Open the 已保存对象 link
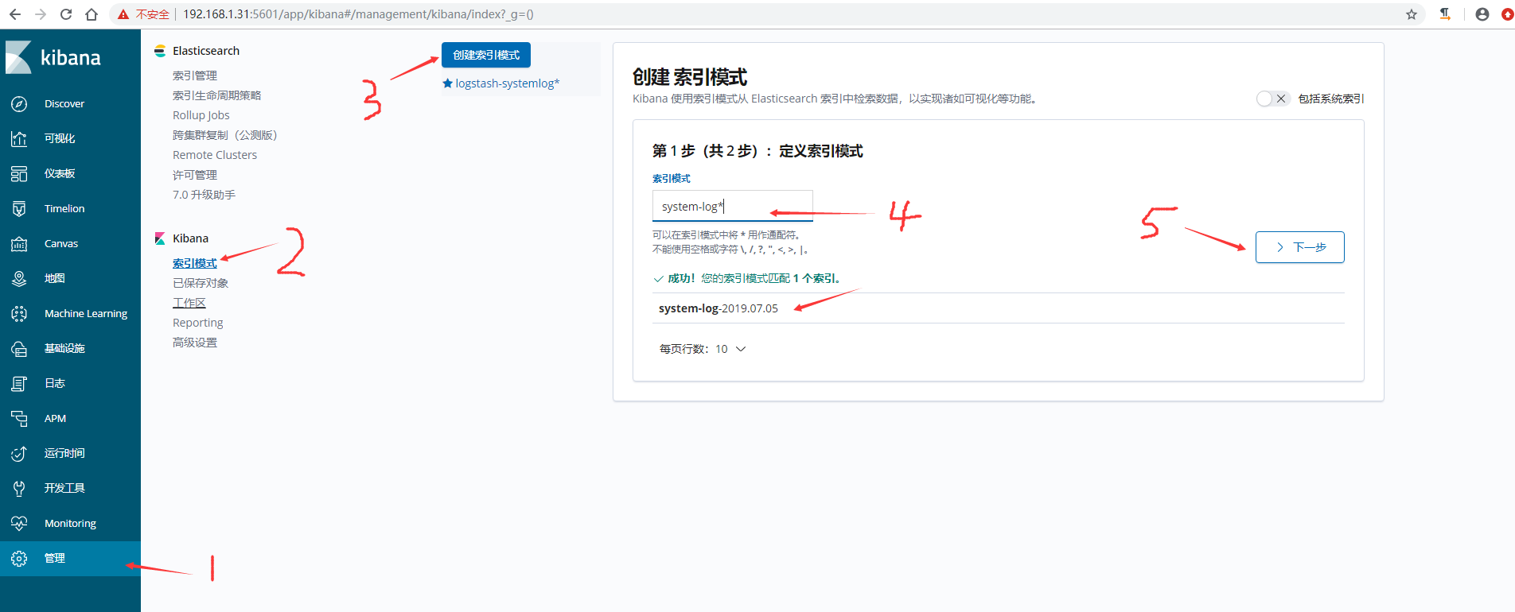The image size is (1515, 612). [x=201, y=283]
